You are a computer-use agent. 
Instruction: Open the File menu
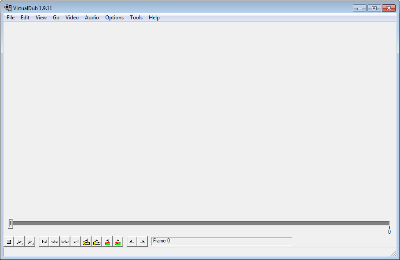point(11,18)
